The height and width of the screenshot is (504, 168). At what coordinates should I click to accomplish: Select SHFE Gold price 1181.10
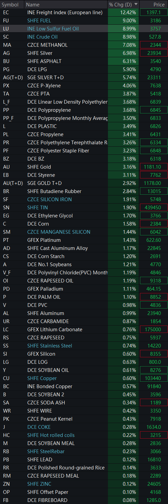[154, 167]
